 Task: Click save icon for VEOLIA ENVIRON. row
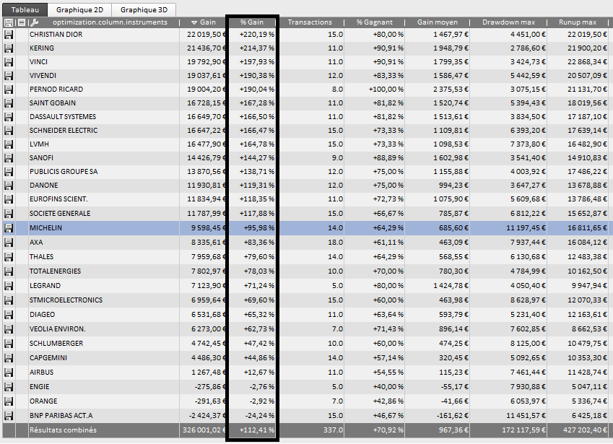[9, 329]
